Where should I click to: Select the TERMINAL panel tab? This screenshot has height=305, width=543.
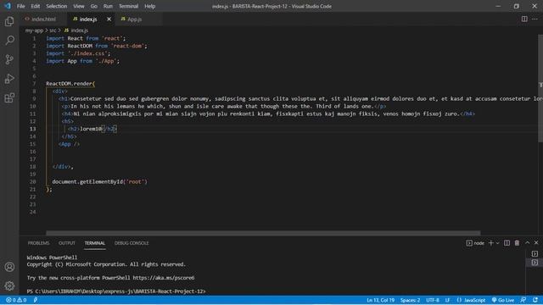(x=94, y=243)
